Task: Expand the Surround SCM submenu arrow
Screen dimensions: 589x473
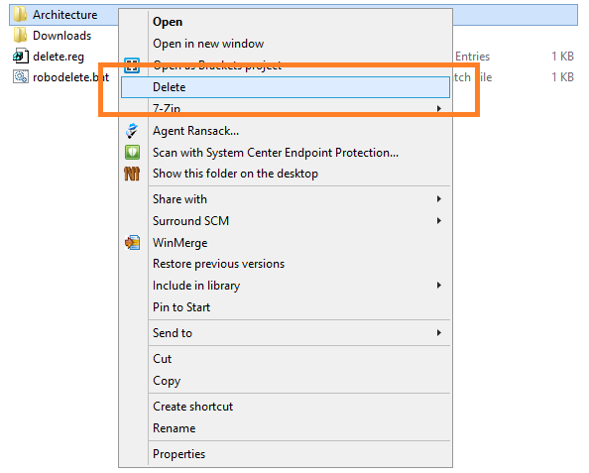Action: click(x=438, y=220)
